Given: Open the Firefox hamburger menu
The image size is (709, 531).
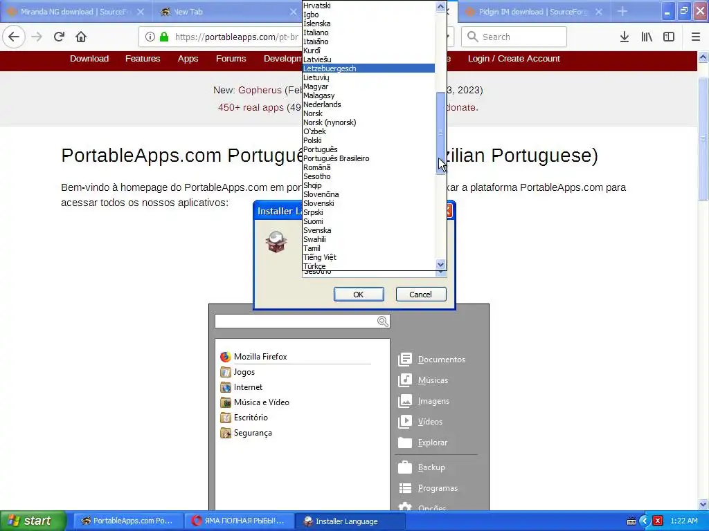Looking at the screenshot, I should click(696, 37).
